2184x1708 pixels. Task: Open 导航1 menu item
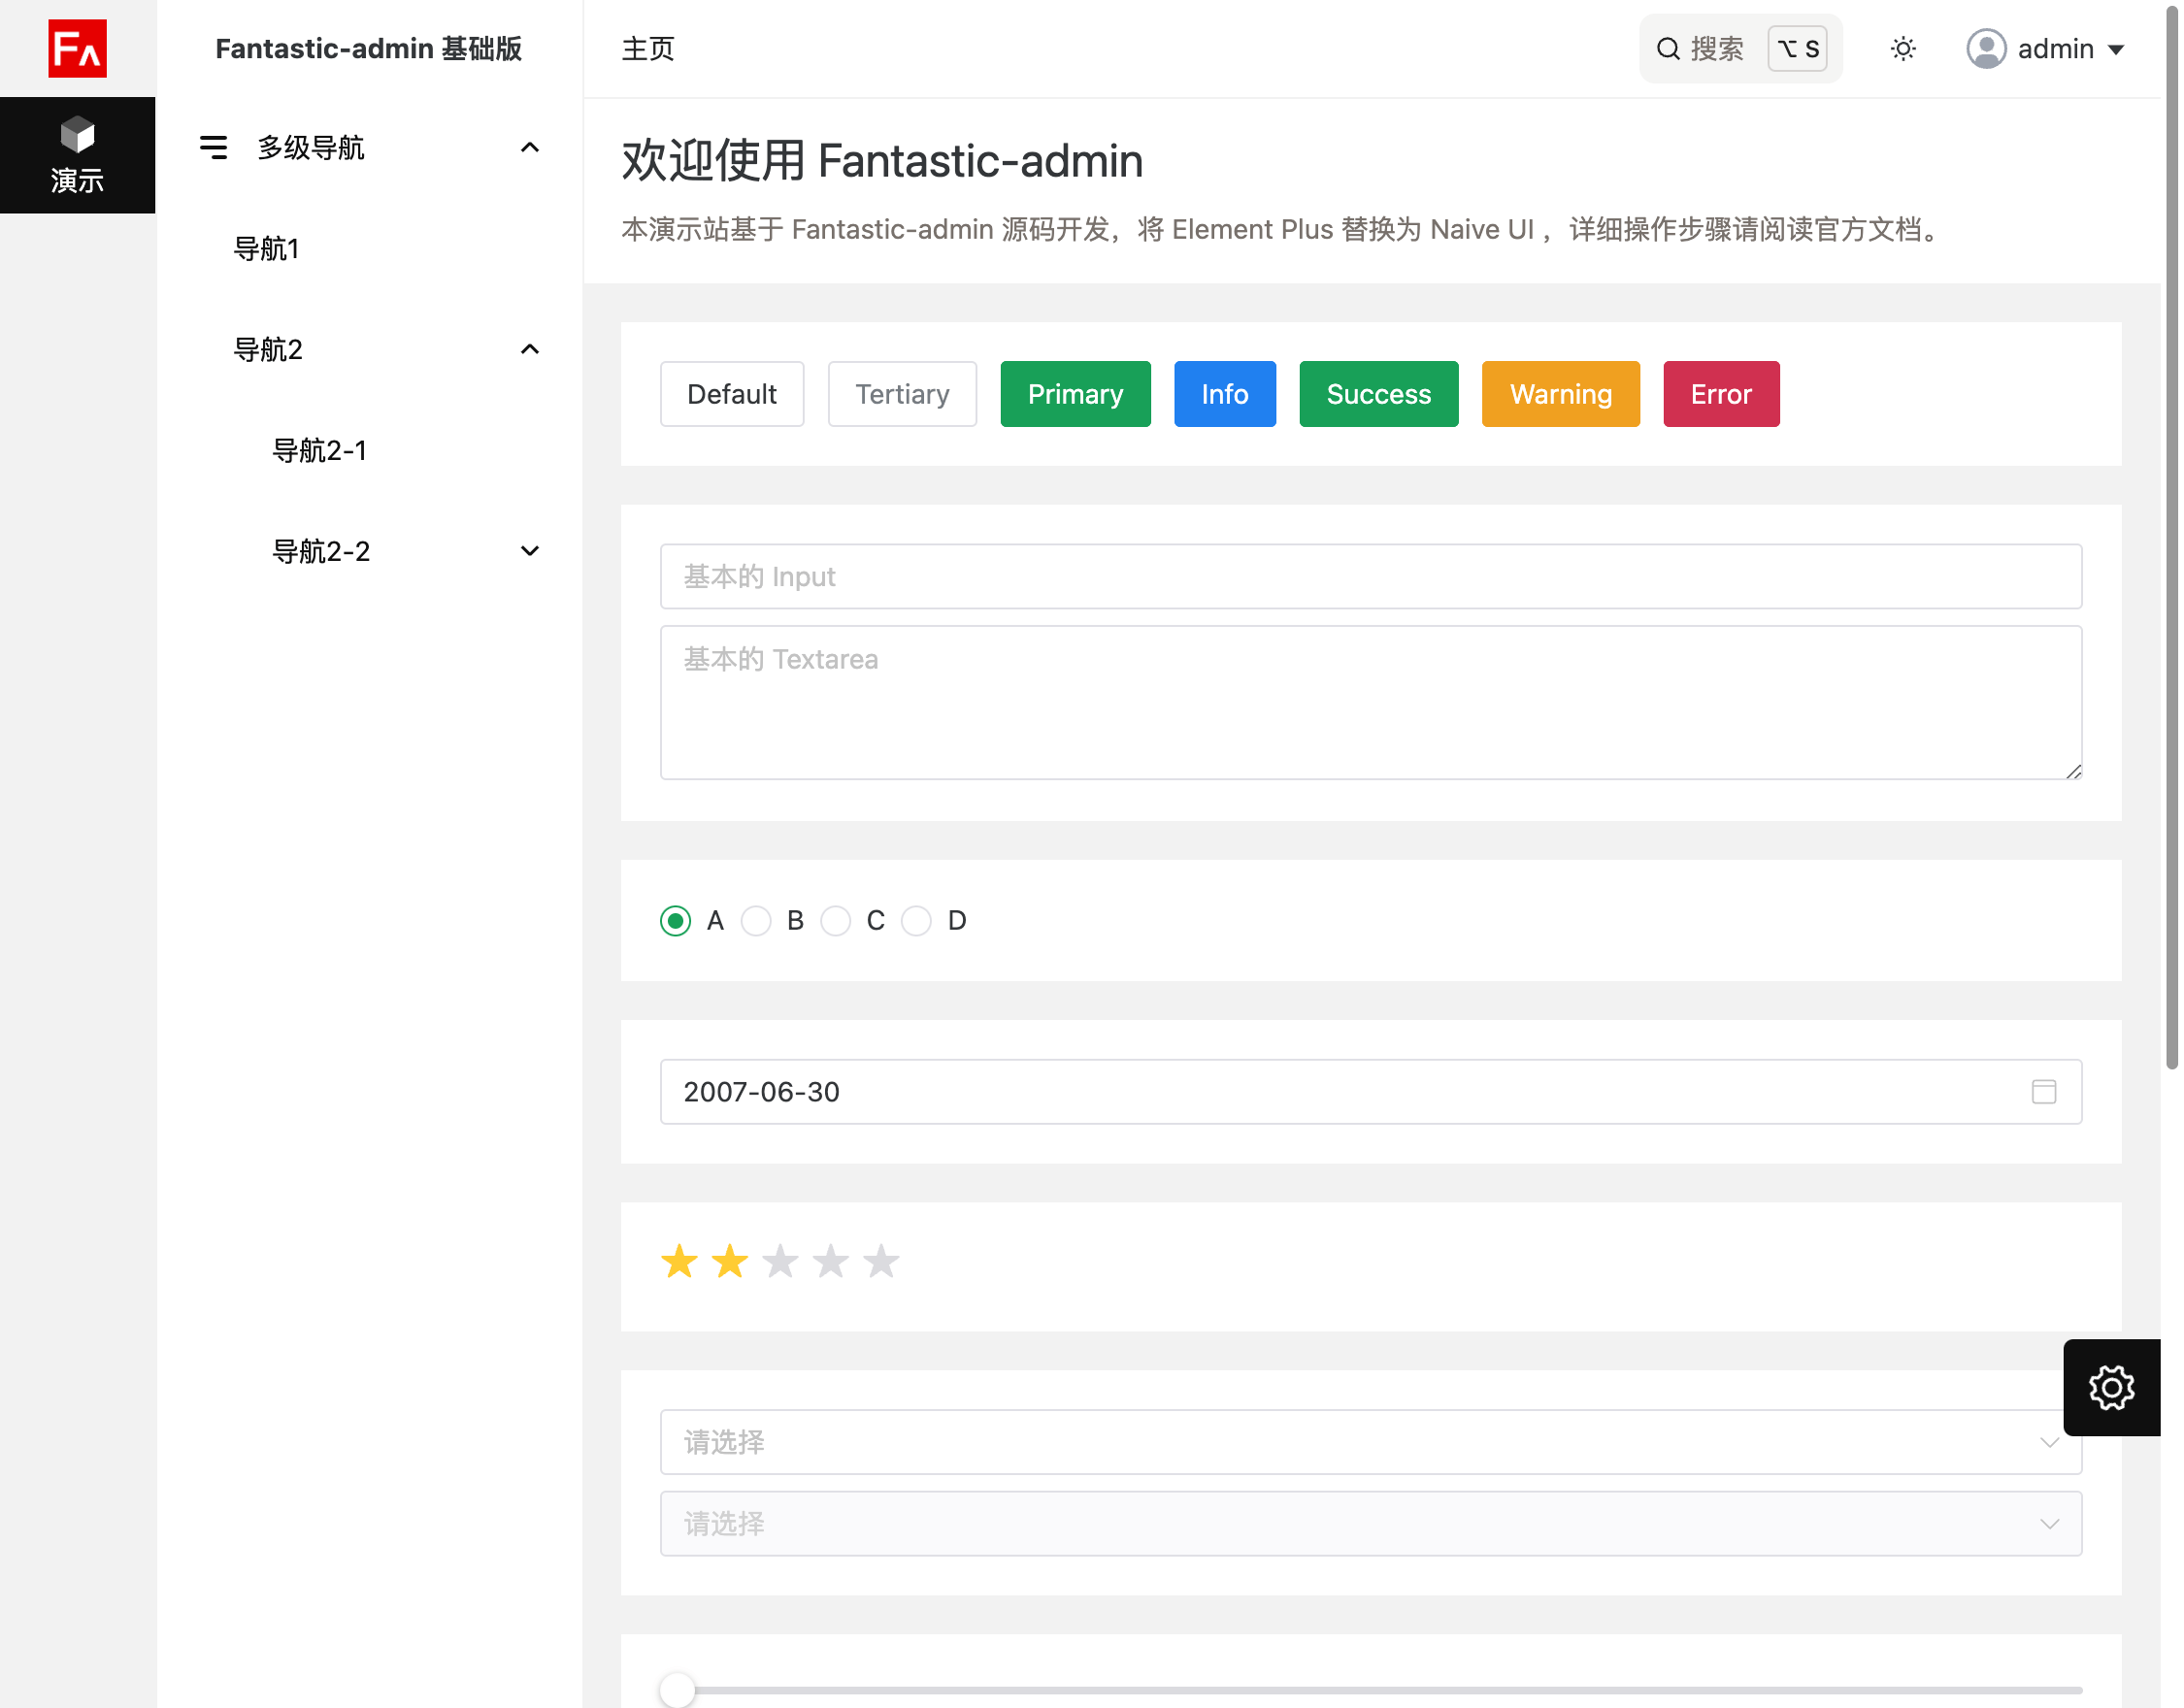click(267, 249)
